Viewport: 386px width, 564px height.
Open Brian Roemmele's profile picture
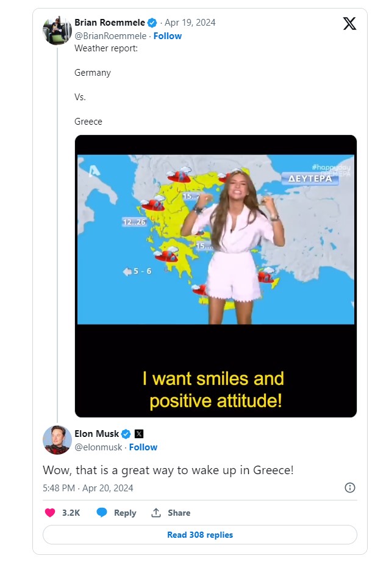57,30
